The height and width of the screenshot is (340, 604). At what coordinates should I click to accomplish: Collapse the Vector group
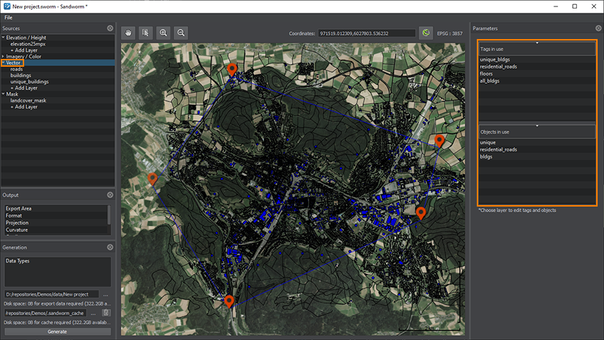tap(4, 62)
